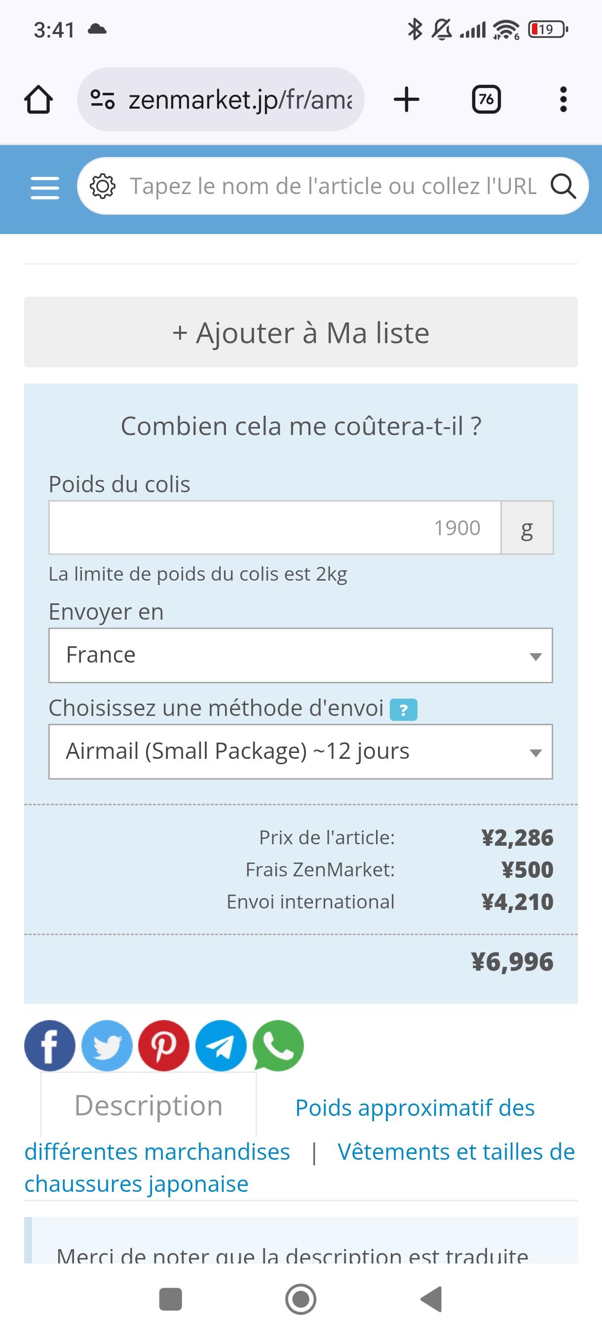Click the search settings gear icon

tap(102, 187)
